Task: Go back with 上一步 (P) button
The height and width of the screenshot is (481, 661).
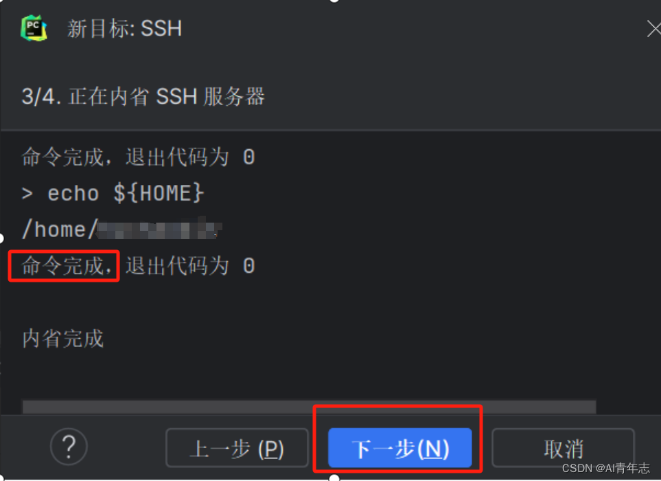Action: [237, 448]
